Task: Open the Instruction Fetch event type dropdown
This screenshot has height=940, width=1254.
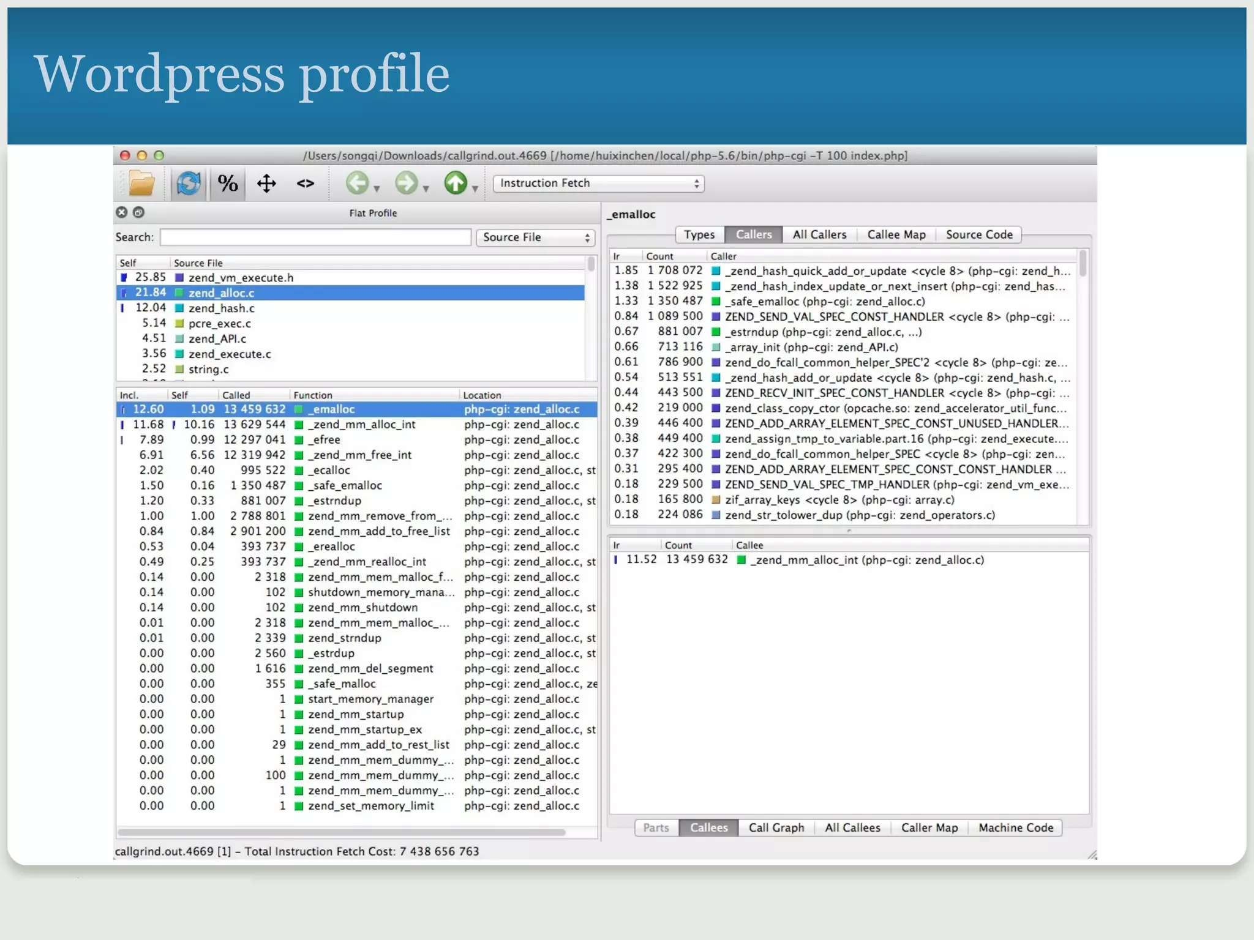Action: click(599, 183)
